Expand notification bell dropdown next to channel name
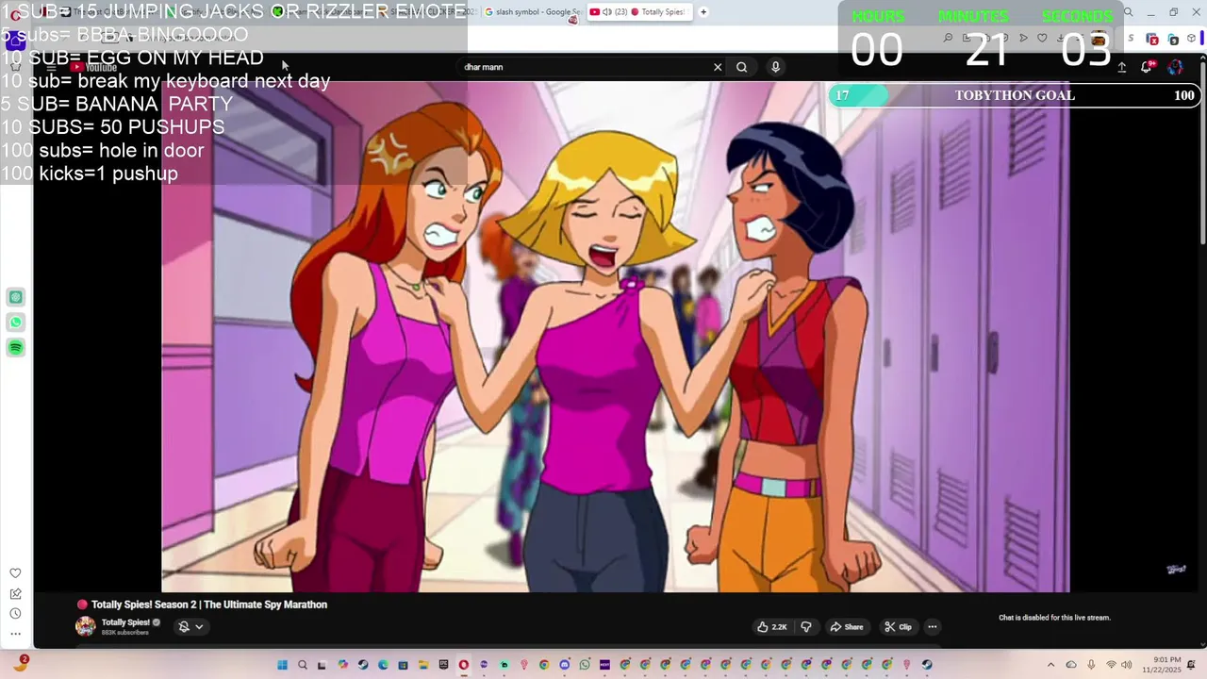Image resolution: width=1207 pixels, height=679 pixels. pyautogui.click(x=190, y=626)
